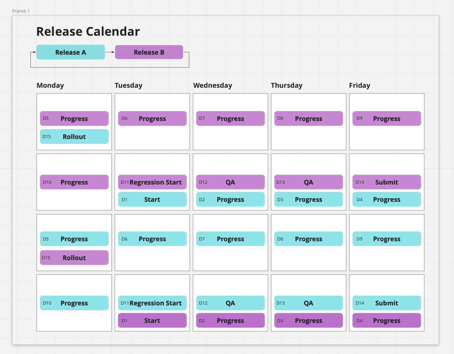Select the cyan D15 Rollout card
The height and width of the screenshot is (354, 454).
(x=74, y=136)
